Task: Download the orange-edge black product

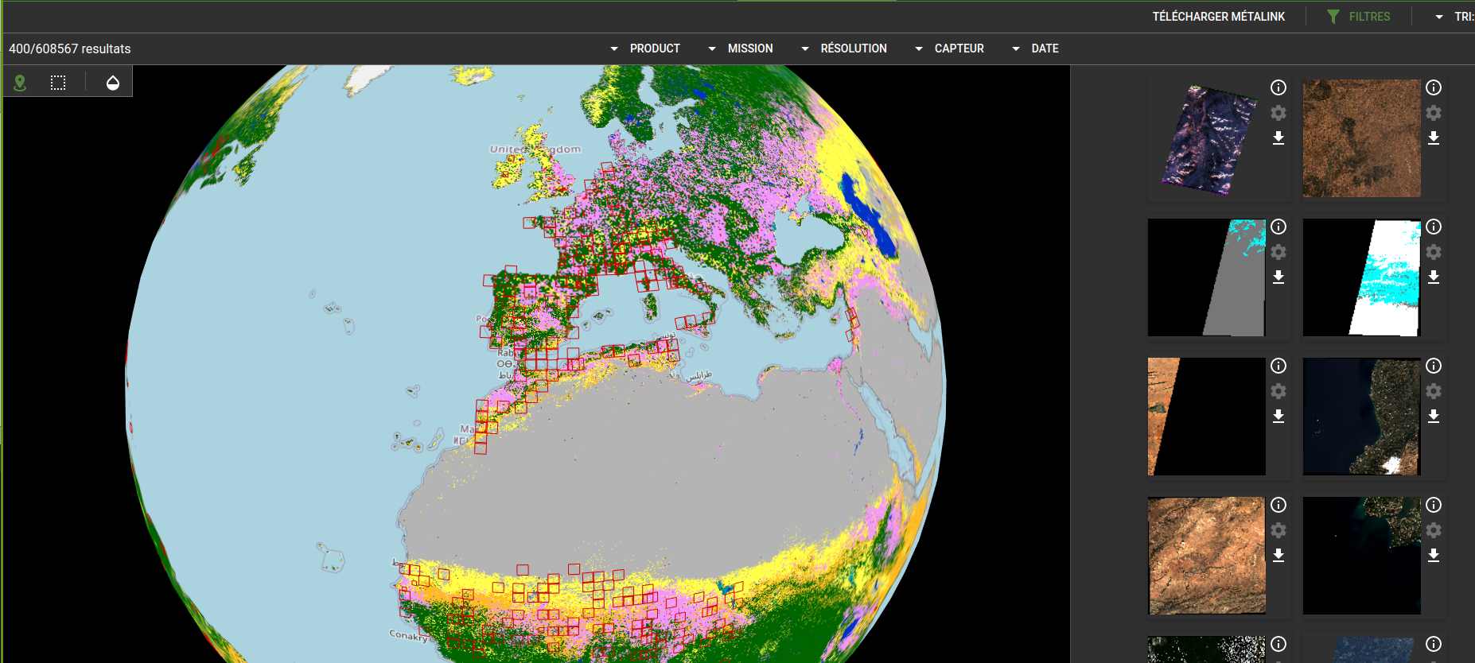Action: click(x=1278, y=417)
